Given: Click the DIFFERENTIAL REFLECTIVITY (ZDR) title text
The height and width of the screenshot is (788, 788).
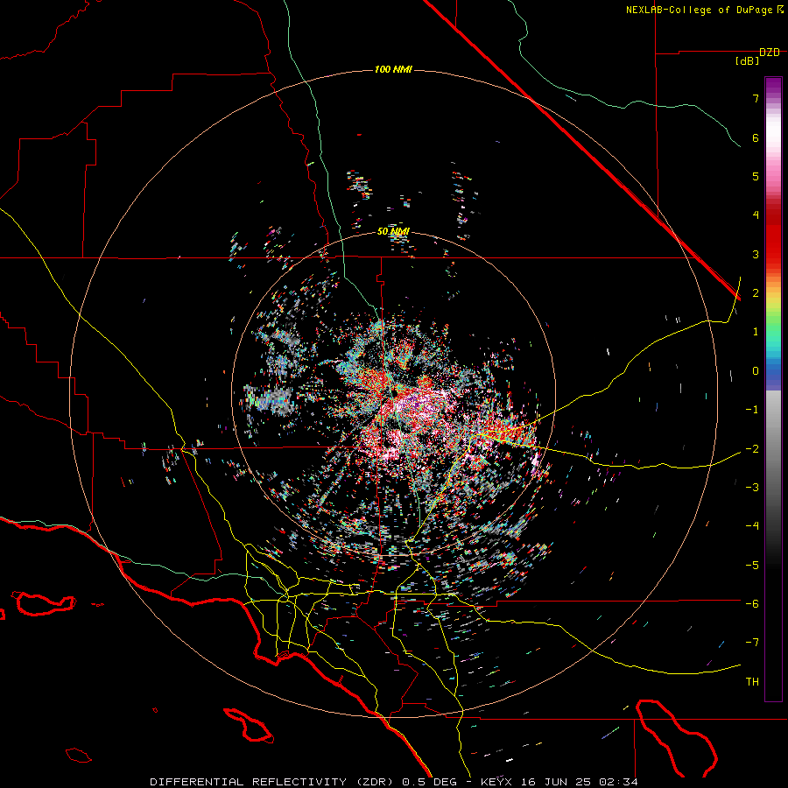Looking at the screenshot, I should [x=273, y=782].
